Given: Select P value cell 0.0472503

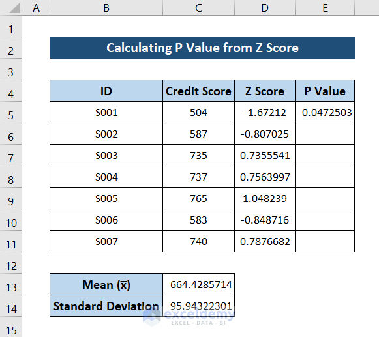Looking at the screenshot, I should coord(325,112).
